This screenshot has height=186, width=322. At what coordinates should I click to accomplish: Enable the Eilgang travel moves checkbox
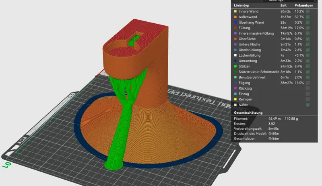pyautogui.click(x=308, y=83)
